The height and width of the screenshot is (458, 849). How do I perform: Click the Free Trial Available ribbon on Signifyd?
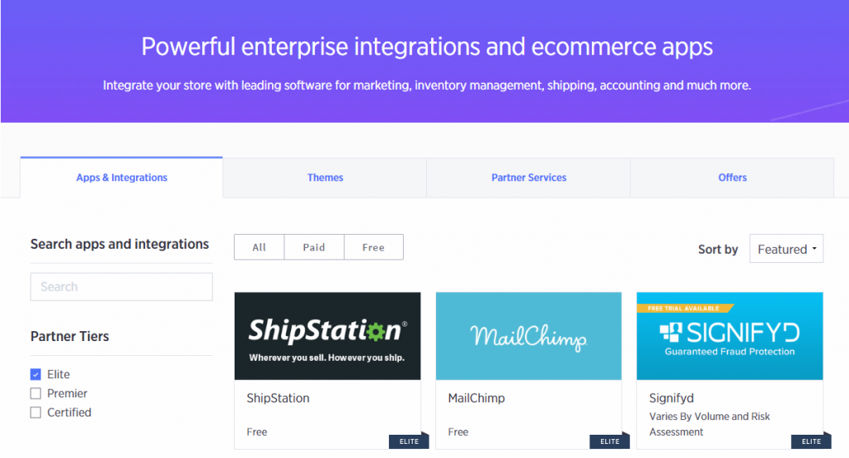(684, 309)
